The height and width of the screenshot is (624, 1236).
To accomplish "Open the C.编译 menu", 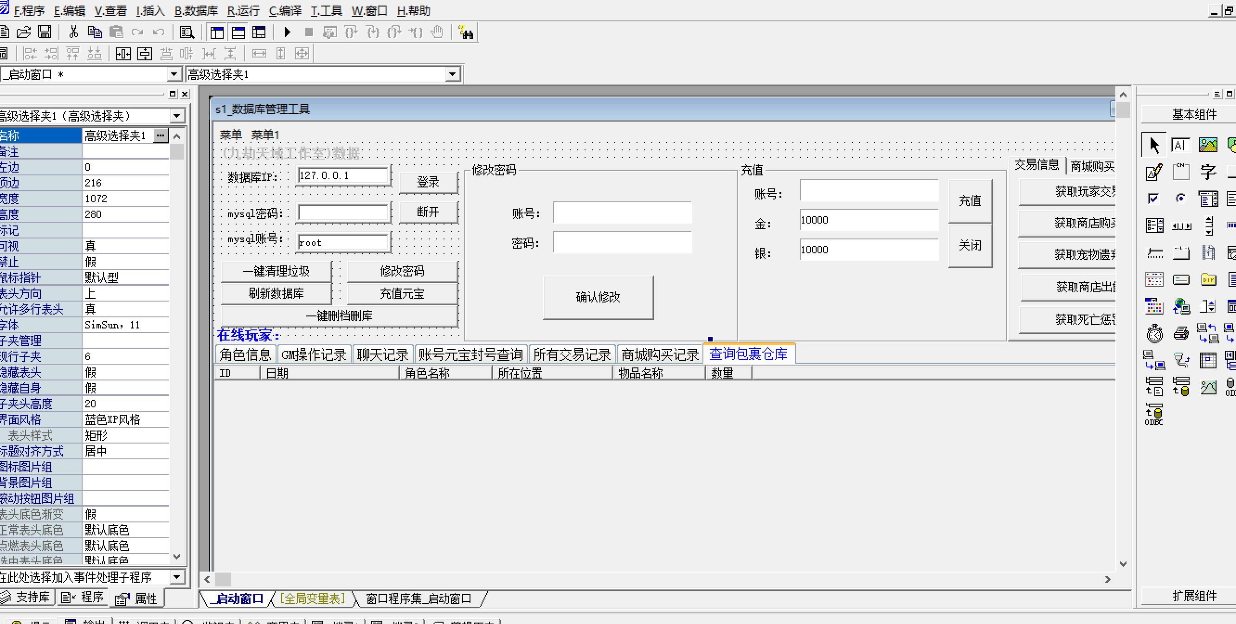I will coord(285,11).
